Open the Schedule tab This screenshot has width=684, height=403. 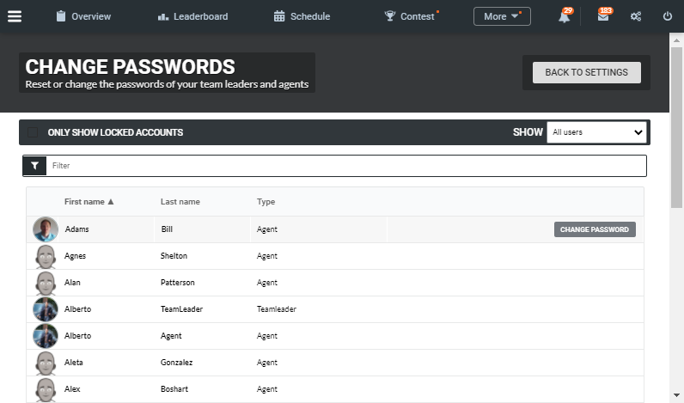coord(302,16)
